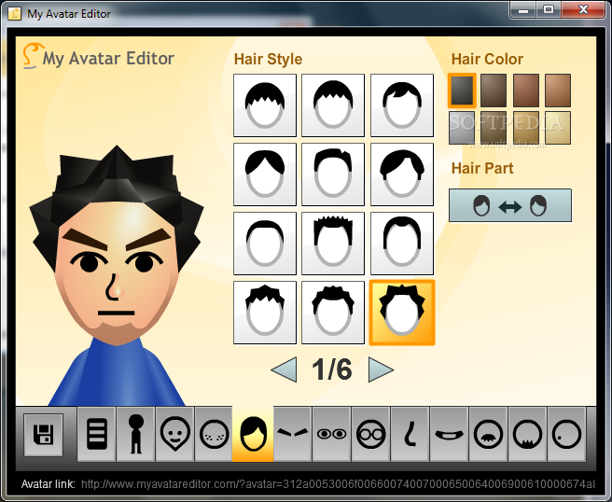This screenshot has height=502, width=612.
Task: Click the My Avatar Editor logo
Action: click(98, 57)
